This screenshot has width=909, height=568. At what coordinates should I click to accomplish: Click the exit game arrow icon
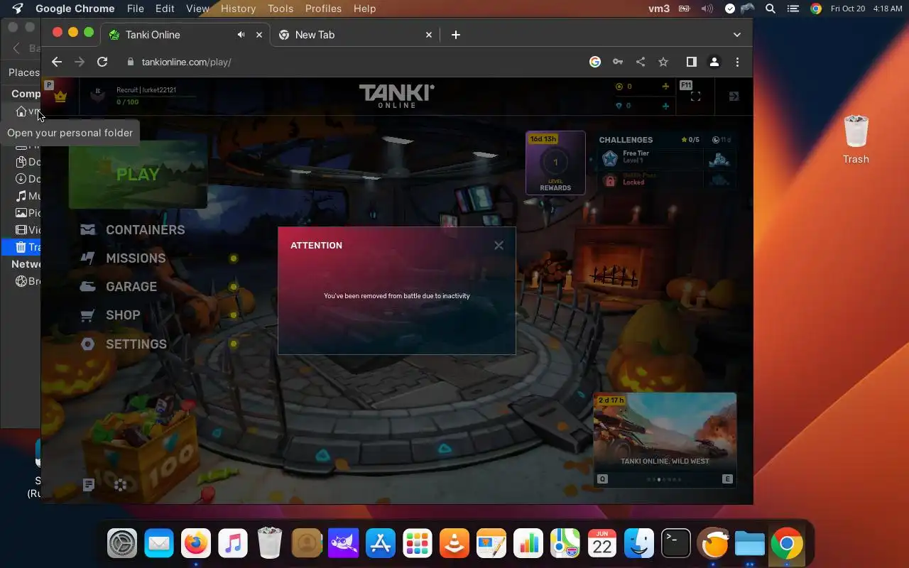[x=734, y=96]
